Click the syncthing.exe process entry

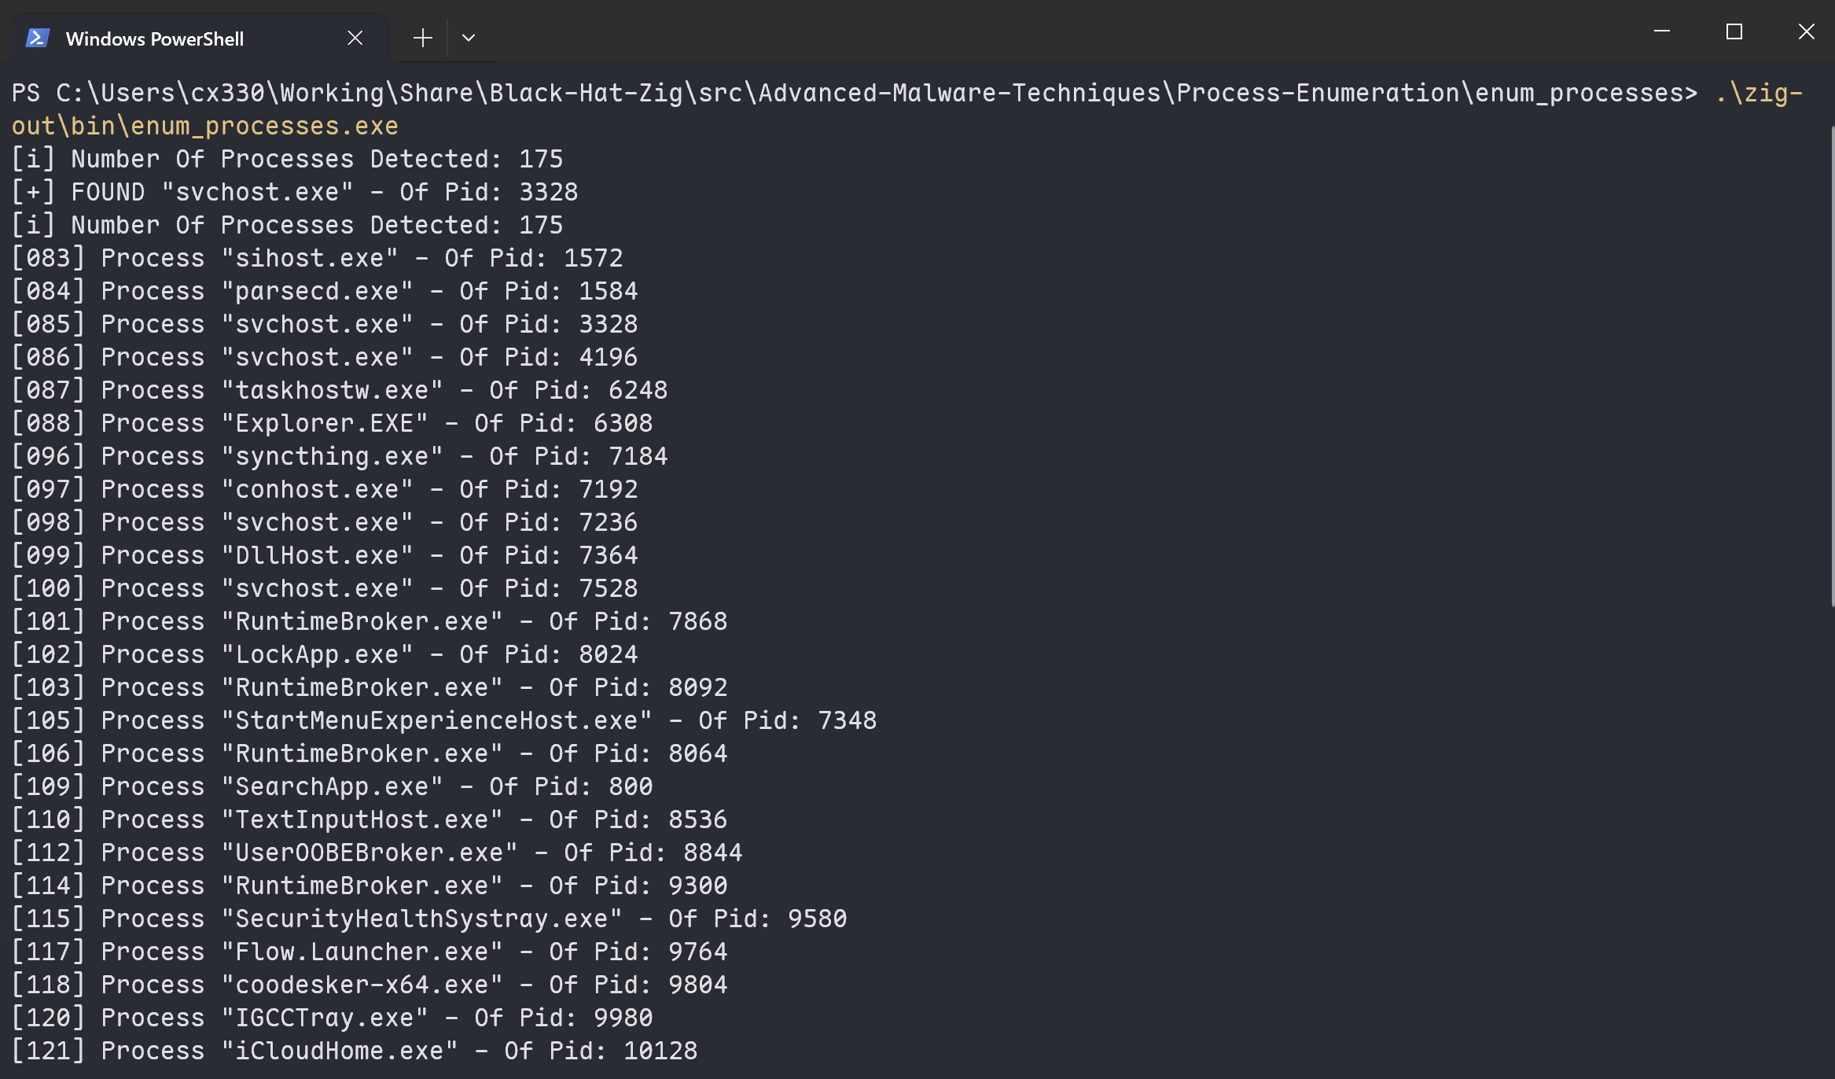point(340,456)
